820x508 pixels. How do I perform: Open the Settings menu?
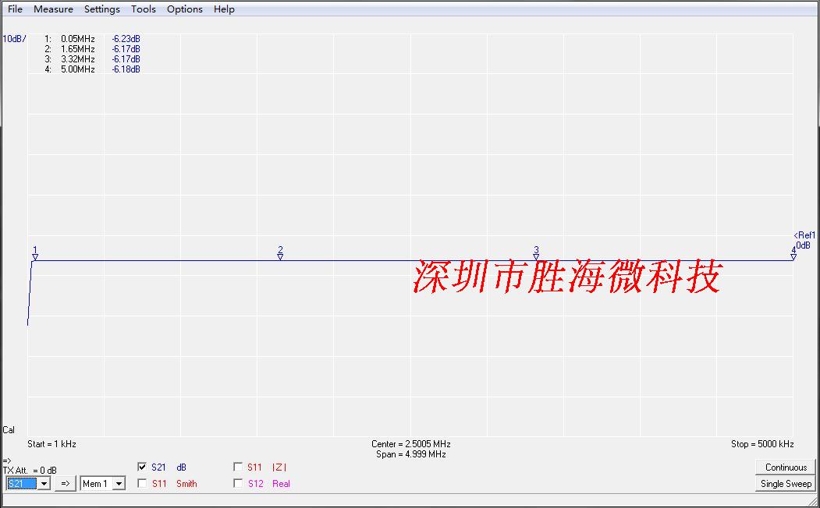coord(102,9)
